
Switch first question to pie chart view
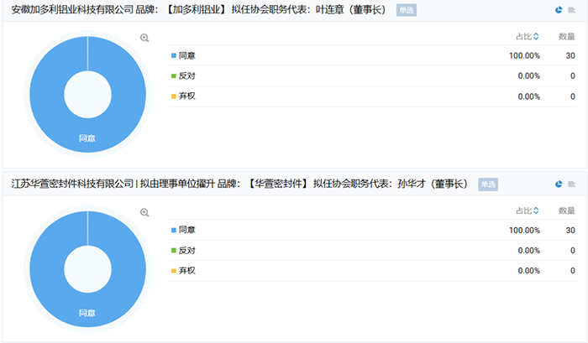coord(559,10)
